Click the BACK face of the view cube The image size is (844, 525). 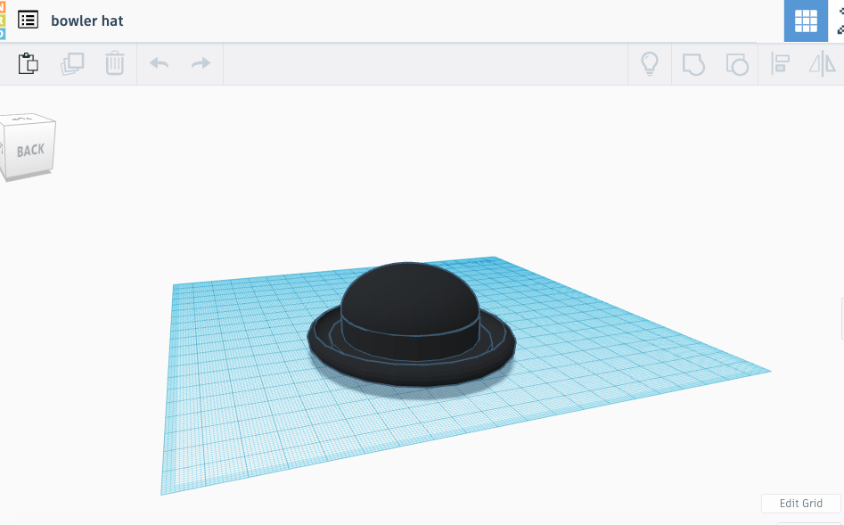point(31,150)
